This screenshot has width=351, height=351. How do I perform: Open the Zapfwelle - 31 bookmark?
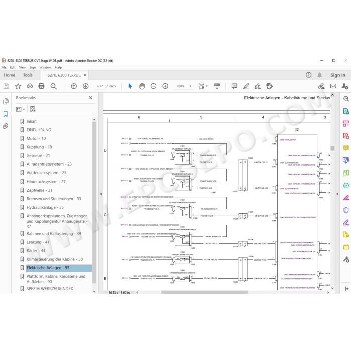(39, 190)
